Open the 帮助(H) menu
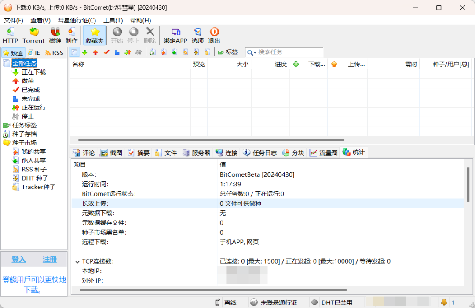Image resolution: width=475 pixels, height=308 pixels. click(x=141, y=20)
